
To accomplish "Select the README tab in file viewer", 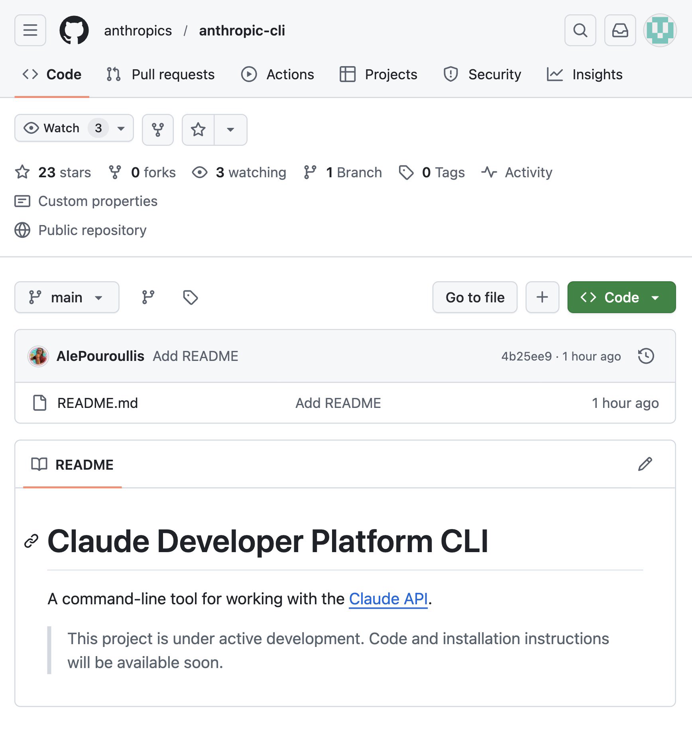I will [x=73, y=464].
